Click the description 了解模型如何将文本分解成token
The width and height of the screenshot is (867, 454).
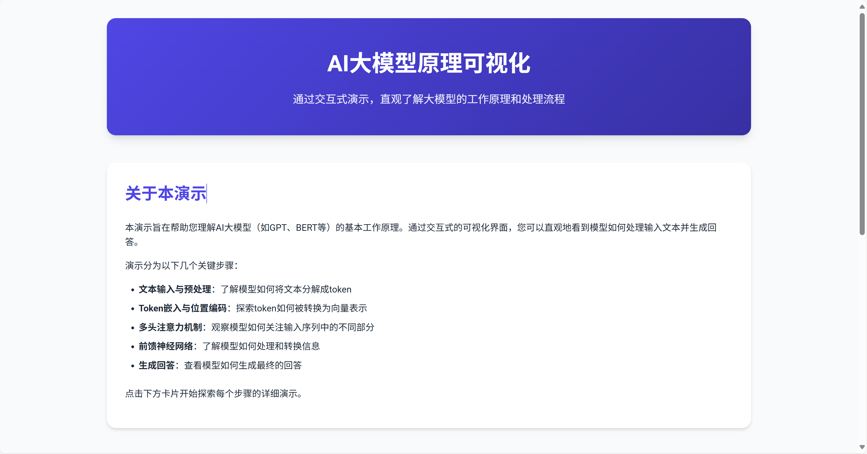pyautogui.click(x=286, y=289)
